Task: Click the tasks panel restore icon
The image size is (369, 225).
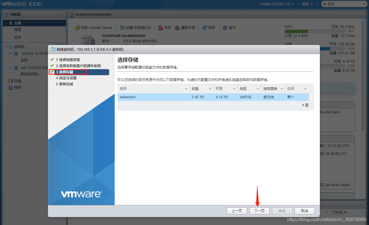Action: point(361,205)
